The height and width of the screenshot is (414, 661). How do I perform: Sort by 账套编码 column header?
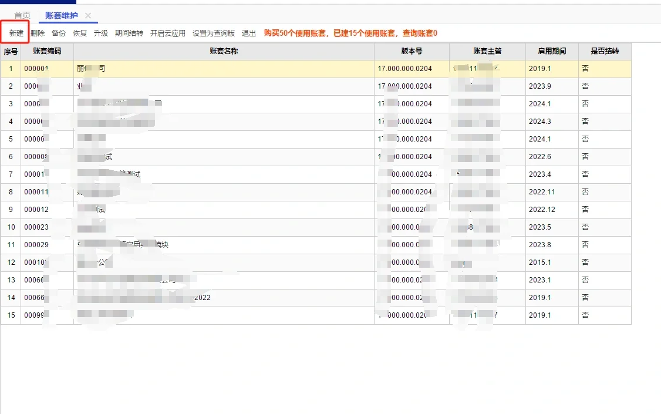tap(47, 51)
